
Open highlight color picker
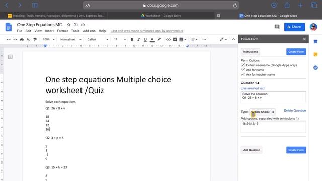159,39
